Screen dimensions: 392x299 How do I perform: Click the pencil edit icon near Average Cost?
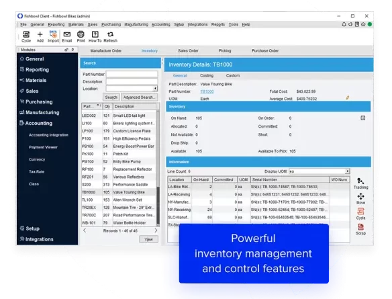[348, 97]
